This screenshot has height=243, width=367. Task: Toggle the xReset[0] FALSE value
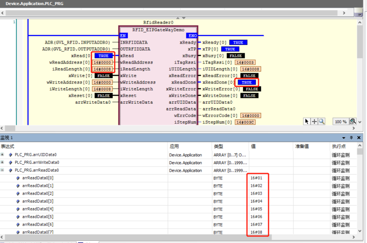click(x=103, y=96)
